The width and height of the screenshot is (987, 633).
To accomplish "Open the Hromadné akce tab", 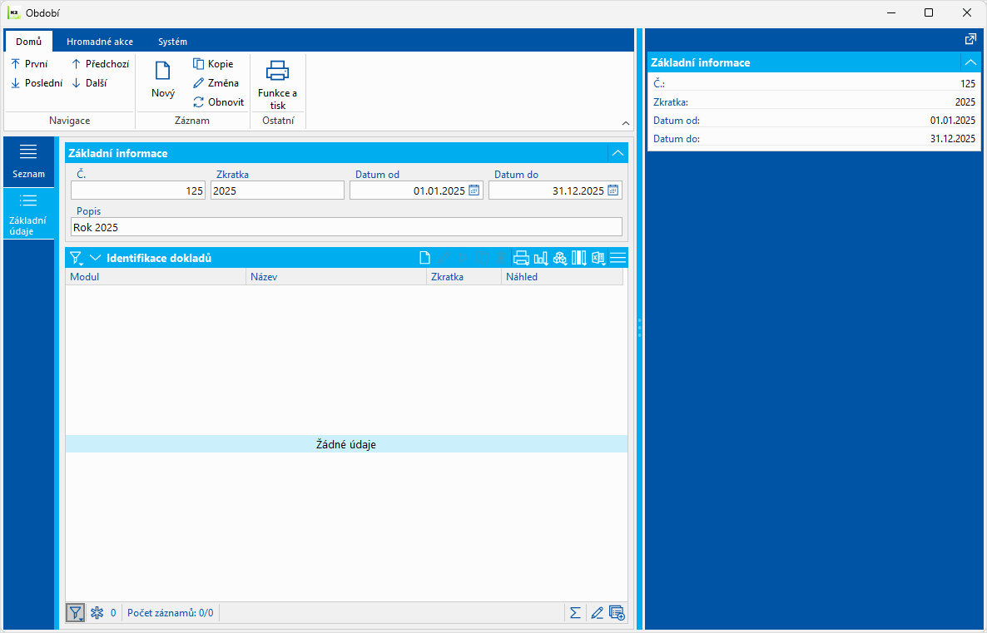I will [x=100, y=42].
